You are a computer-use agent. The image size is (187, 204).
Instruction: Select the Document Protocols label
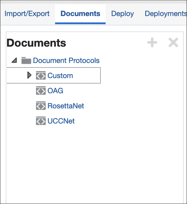[x=66, y=61]
